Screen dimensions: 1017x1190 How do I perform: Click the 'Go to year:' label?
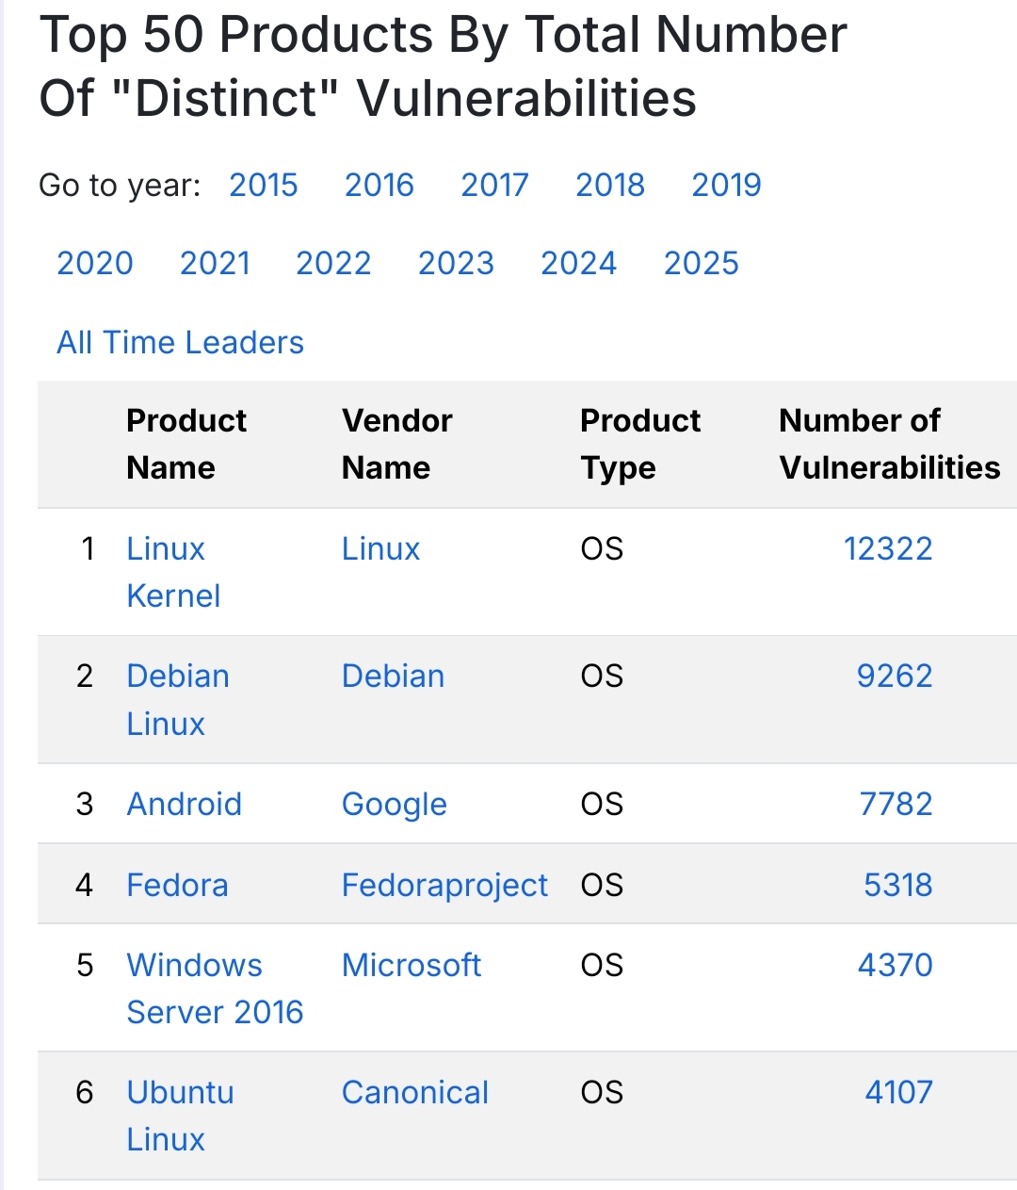[x=120, y=186]
